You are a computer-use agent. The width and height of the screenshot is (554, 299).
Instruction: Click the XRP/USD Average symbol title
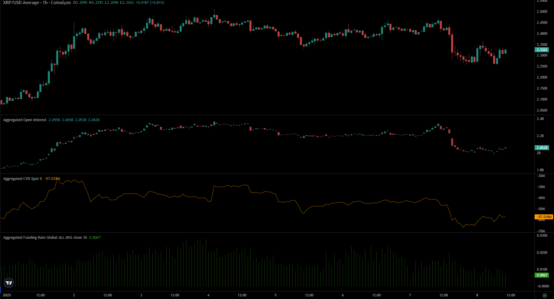click(x=21, y=3)
